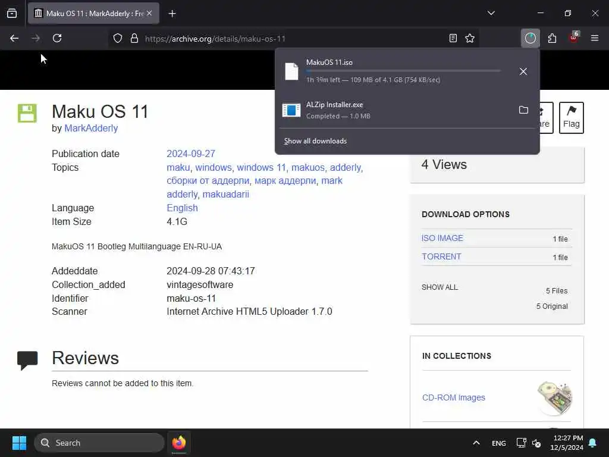The width and height of the screenshot is (609, 457).
Task: Open the notifications bell icon
Action: (593, 443)
